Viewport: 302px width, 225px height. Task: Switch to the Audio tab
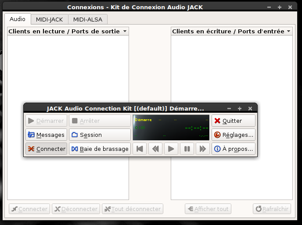point(18,19)
